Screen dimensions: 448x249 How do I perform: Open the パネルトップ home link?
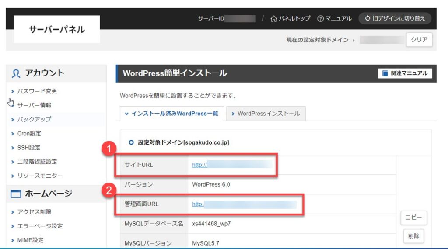click(x=290, y=18)
